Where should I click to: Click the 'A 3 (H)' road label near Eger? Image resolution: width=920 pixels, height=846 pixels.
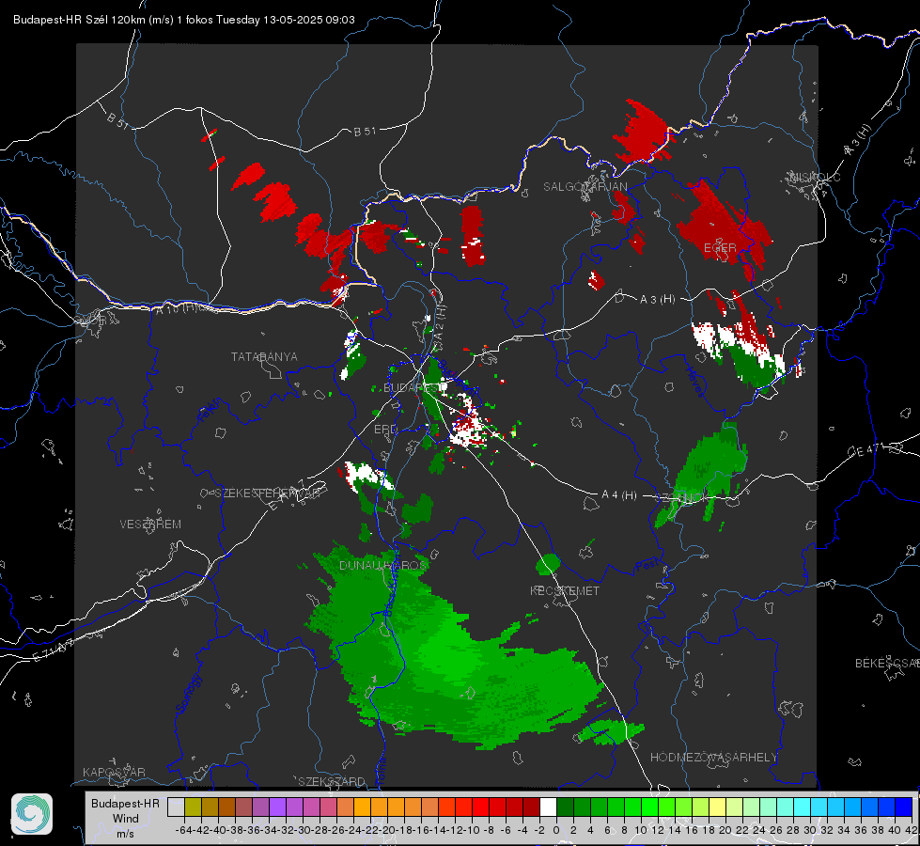coord(657,300)
